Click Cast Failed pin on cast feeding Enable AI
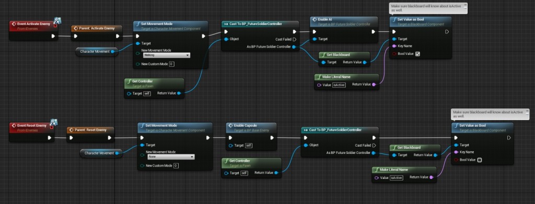The height and width of the screenshot is (204, 535). click(x=295, y=40)
